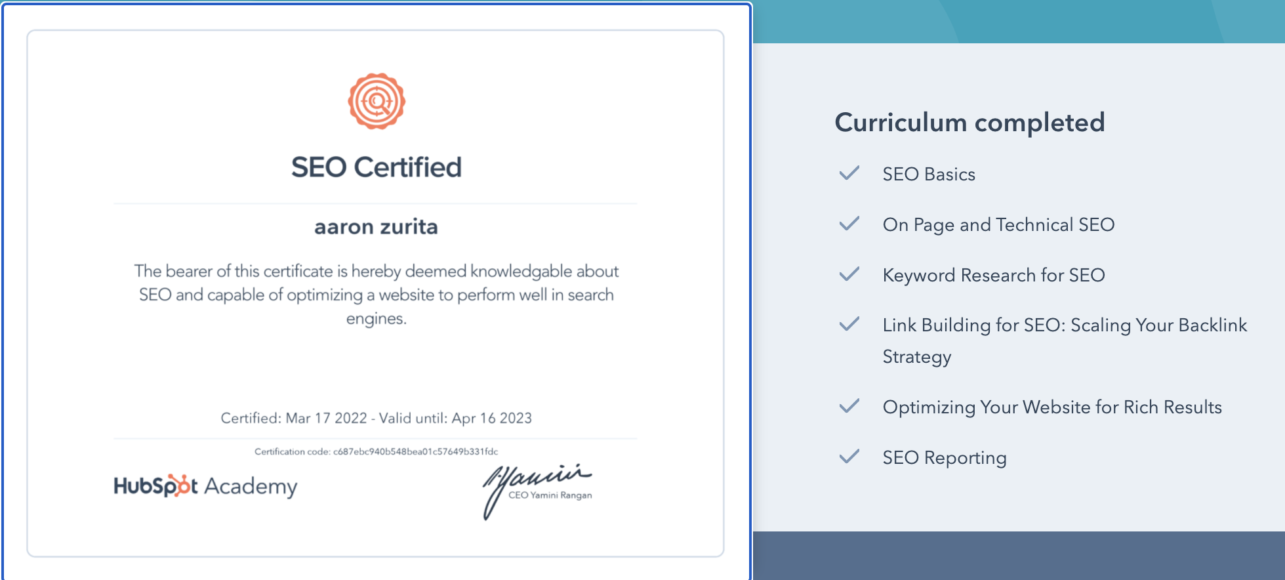Click the checkmark beside SEO Reporting
The width and height of the screenshot is (1285, 580).
point(849,457)
